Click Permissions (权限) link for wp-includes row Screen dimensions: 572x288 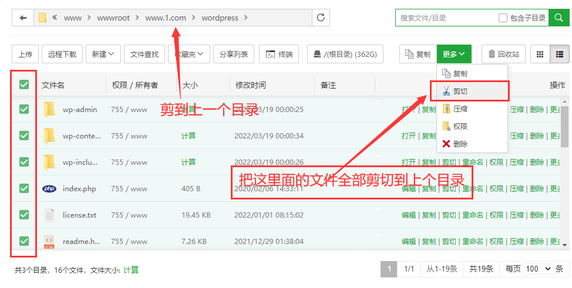496,162
